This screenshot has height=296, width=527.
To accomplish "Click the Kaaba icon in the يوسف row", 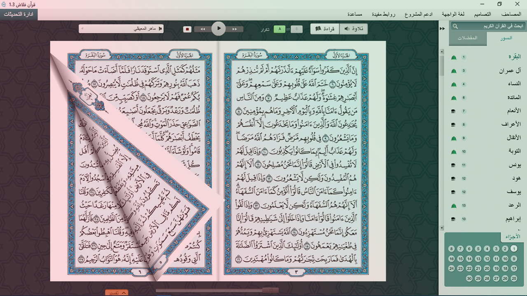I will pyautogui.click(x=454, y=192).
